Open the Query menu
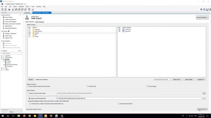This screenshot has height=118, width=211. pyautogui.click(x=15, y=7)
